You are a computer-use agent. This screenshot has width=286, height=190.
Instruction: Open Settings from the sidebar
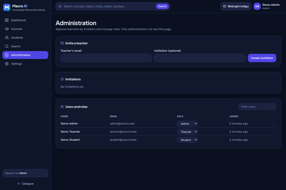25,64
